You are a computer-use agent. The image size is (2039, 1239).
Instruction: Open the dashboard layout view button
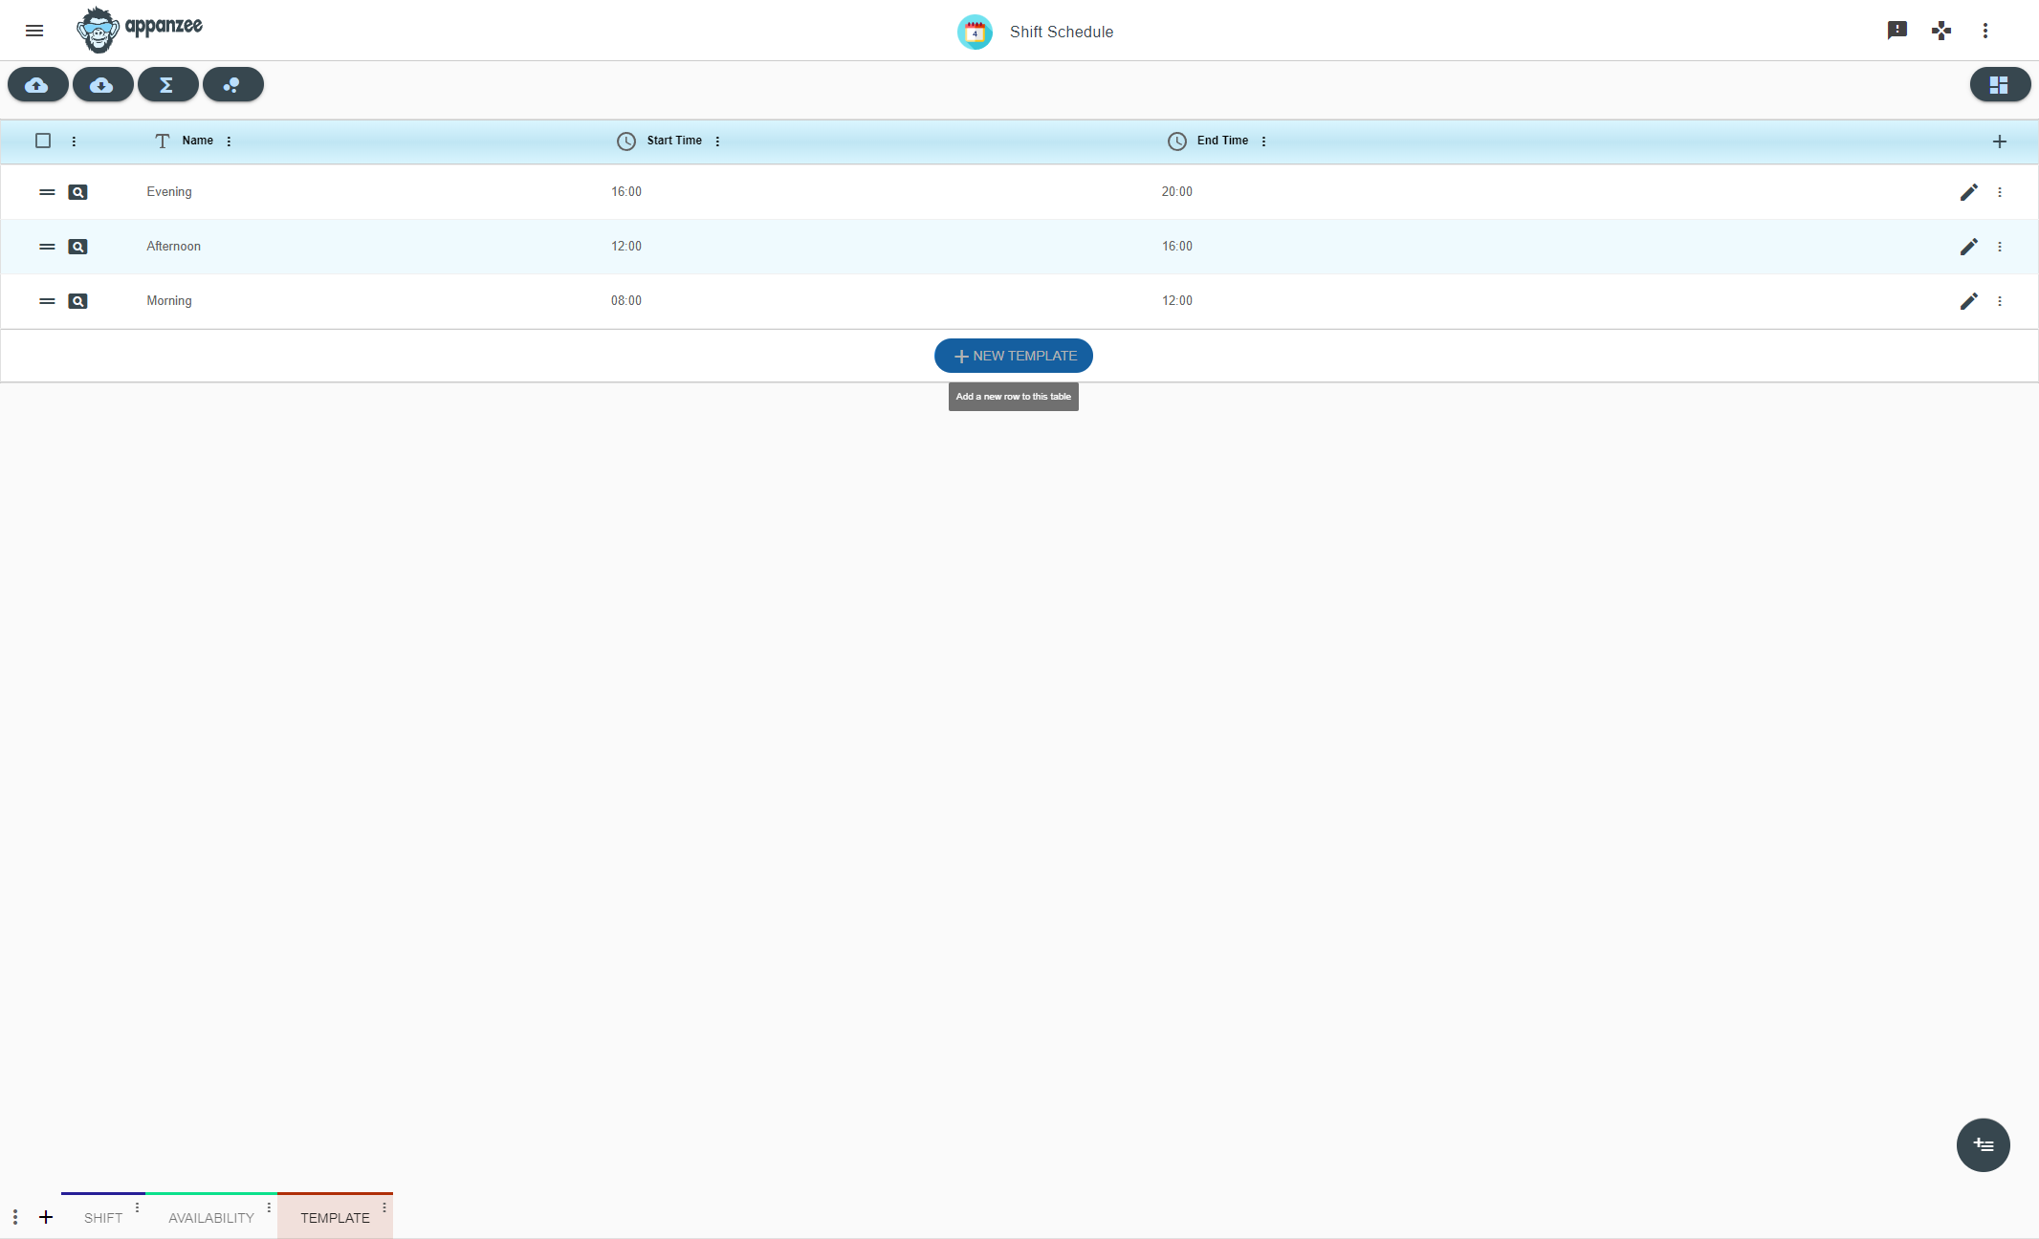[2000, 85]
